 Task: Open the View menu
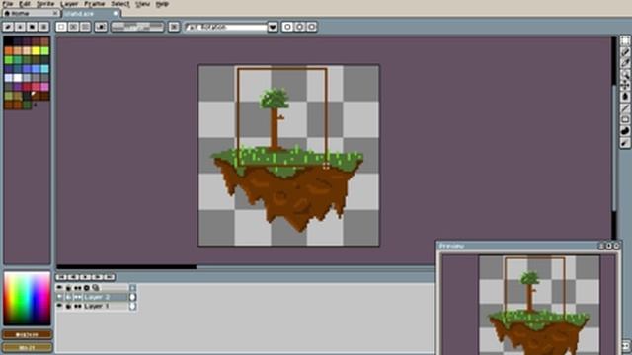142,4
